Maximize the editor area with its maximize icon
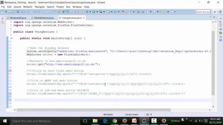The height and width of the screenshot is (125, 223). [x=214, y=17]
